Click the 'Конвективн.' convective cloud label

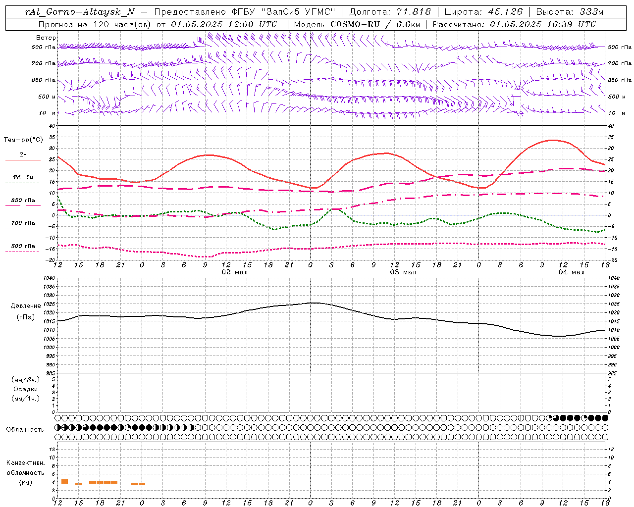(x=26, y=463)
